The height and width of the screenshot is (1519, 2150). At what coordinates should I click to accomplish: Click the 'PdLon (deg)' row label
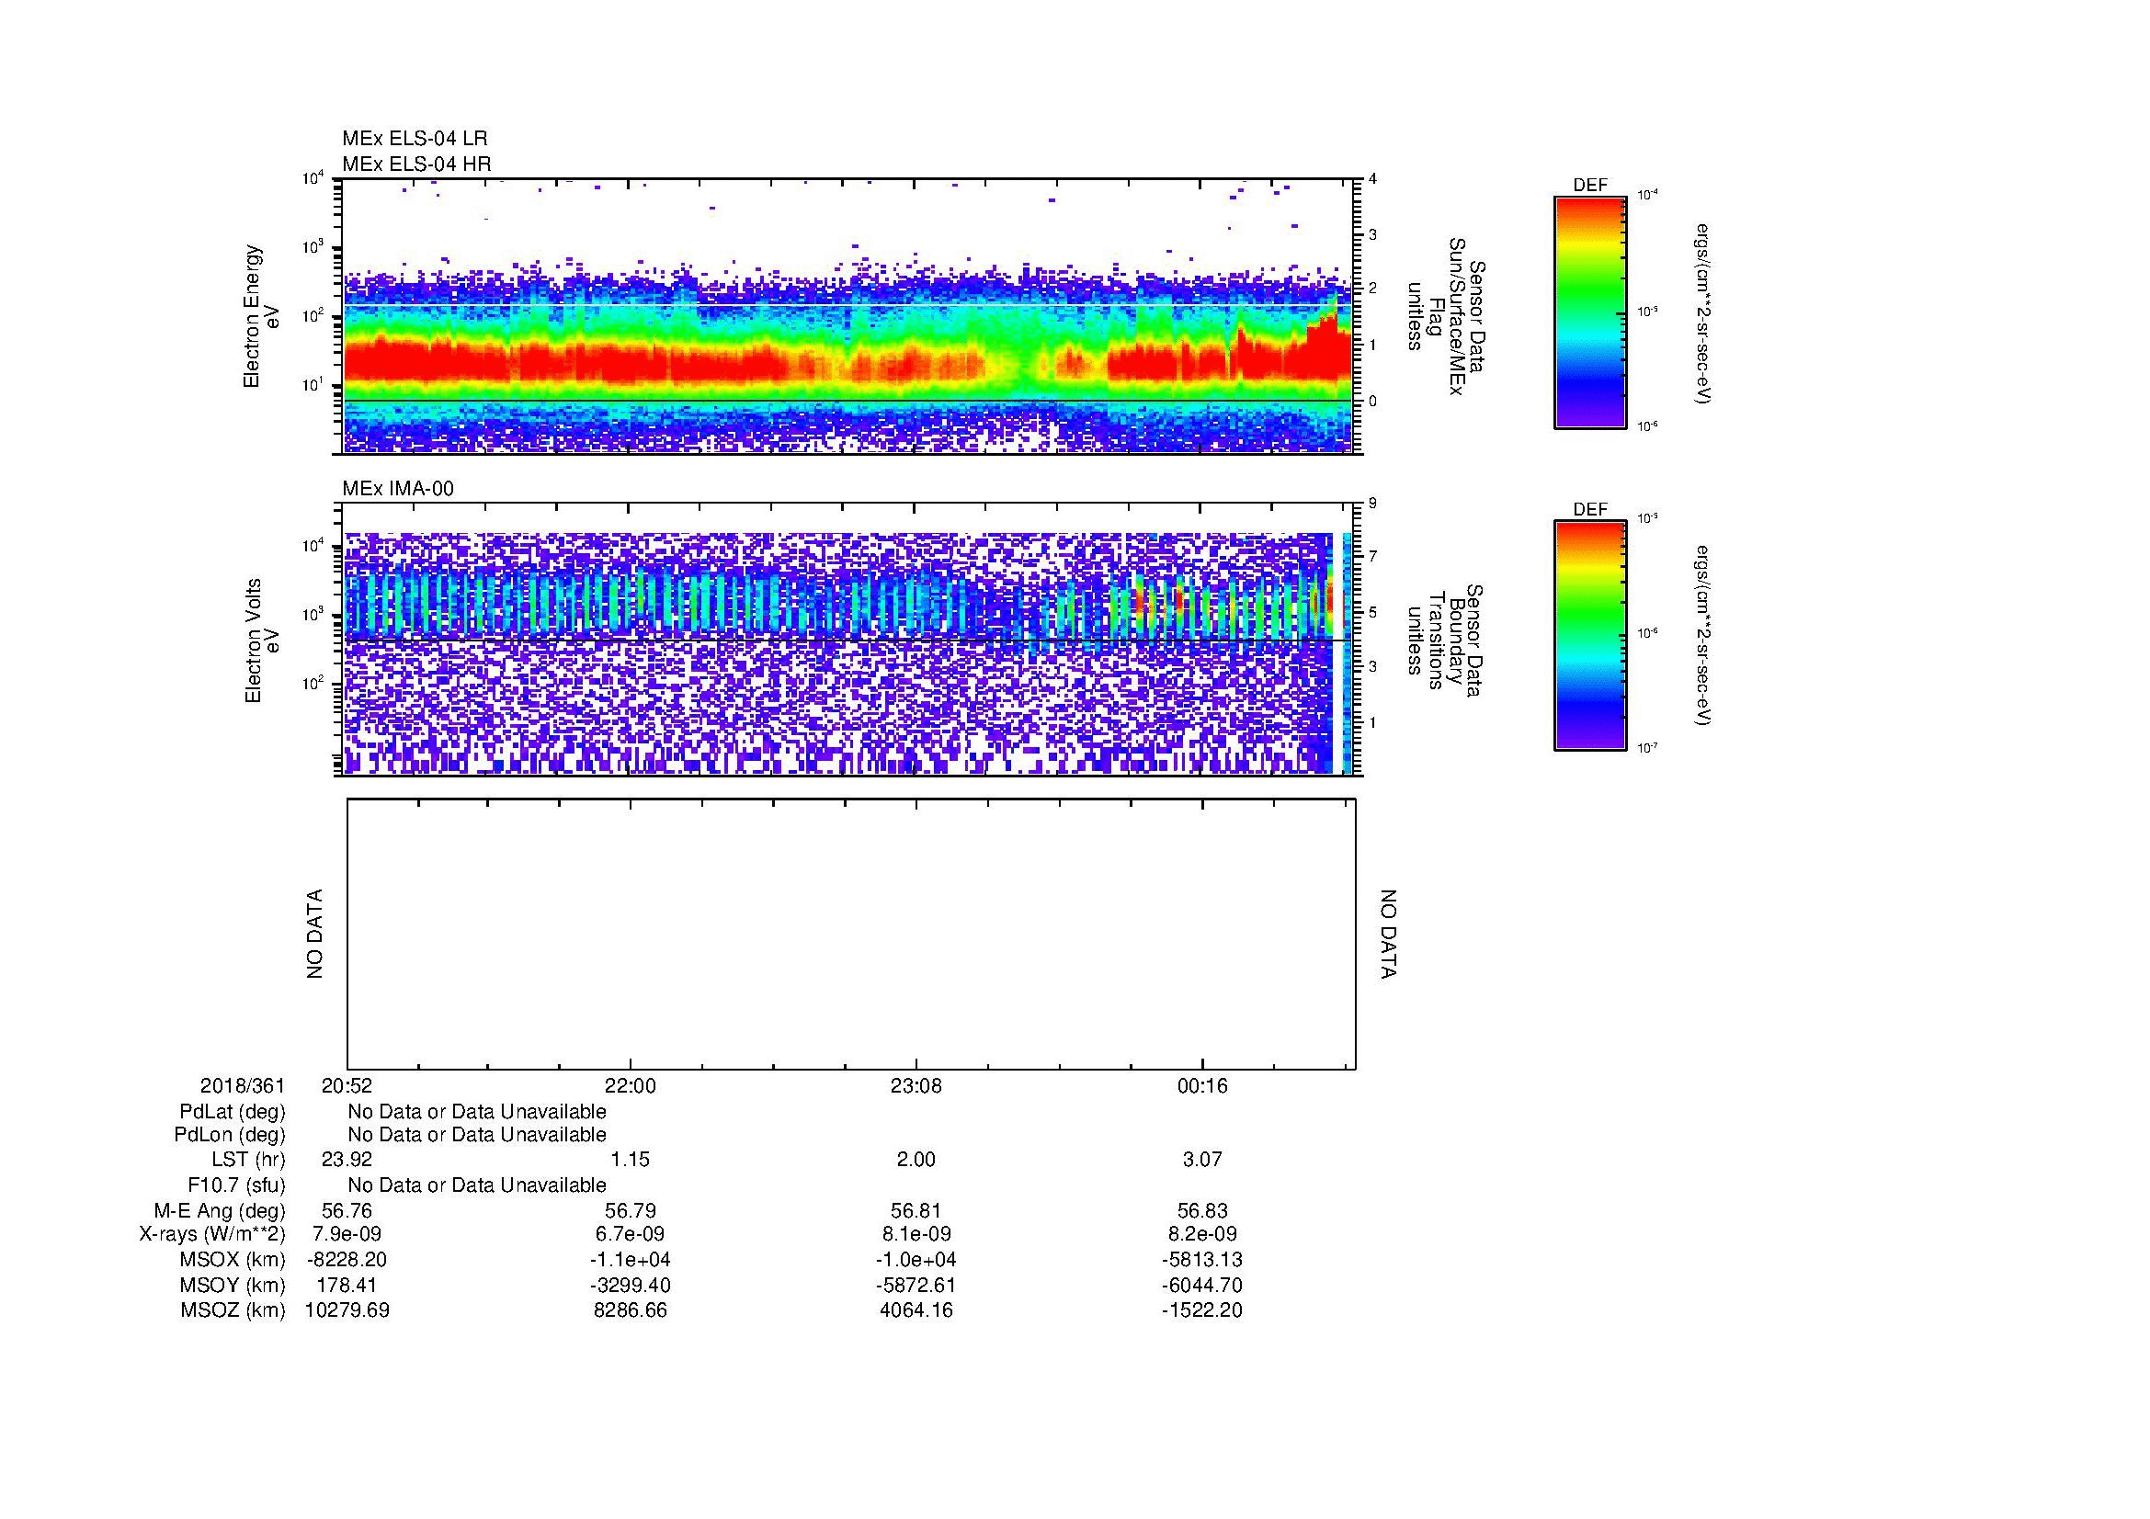[x=231, y=1135]
